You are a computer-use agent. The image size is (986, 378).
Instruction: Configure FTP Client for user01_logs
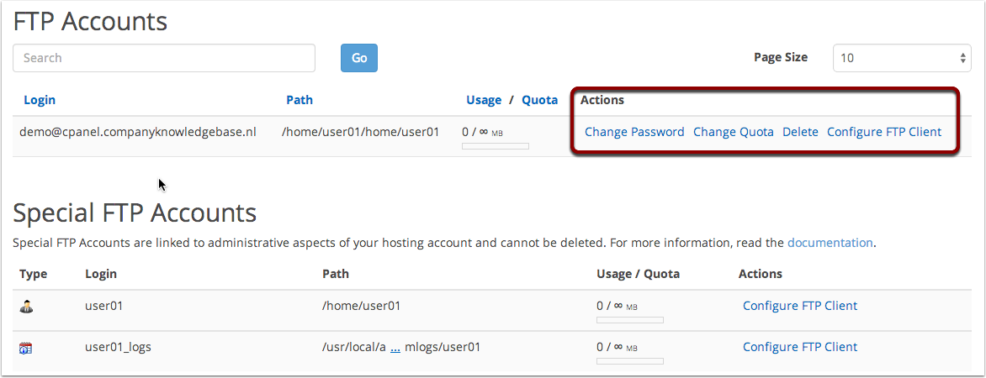click(x=800, y=347)
